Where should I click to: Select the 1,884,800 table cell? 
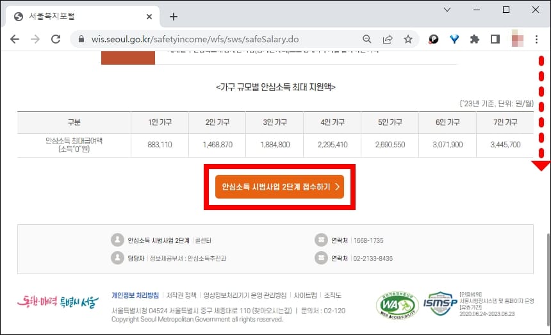pyautogui.click(x=275, y=145)
